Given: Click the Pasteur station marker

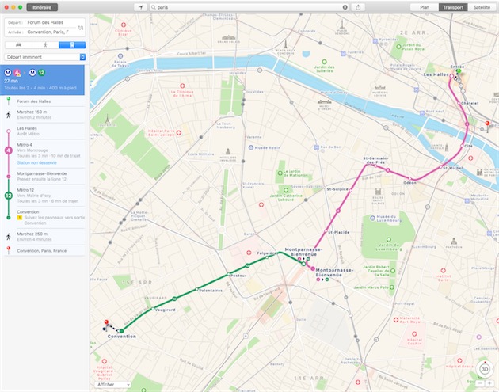Looking at the screenshot, I should click(228, 274).
